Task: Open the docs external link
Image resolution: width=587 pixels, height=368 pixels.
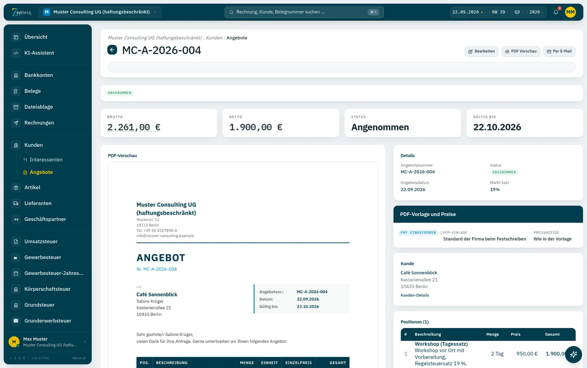Action: pos(79,358)
